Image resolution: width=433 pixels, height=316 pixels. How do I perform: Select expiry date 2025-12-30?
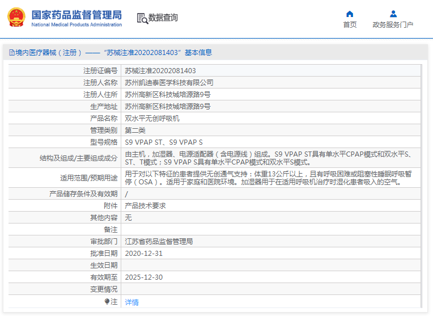click(x=143, y=277)
